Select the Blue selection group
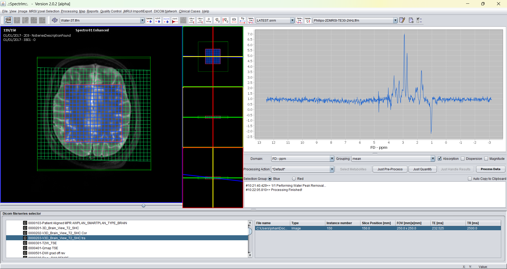Viewport: 507px width, 269px height. (270, 179)
